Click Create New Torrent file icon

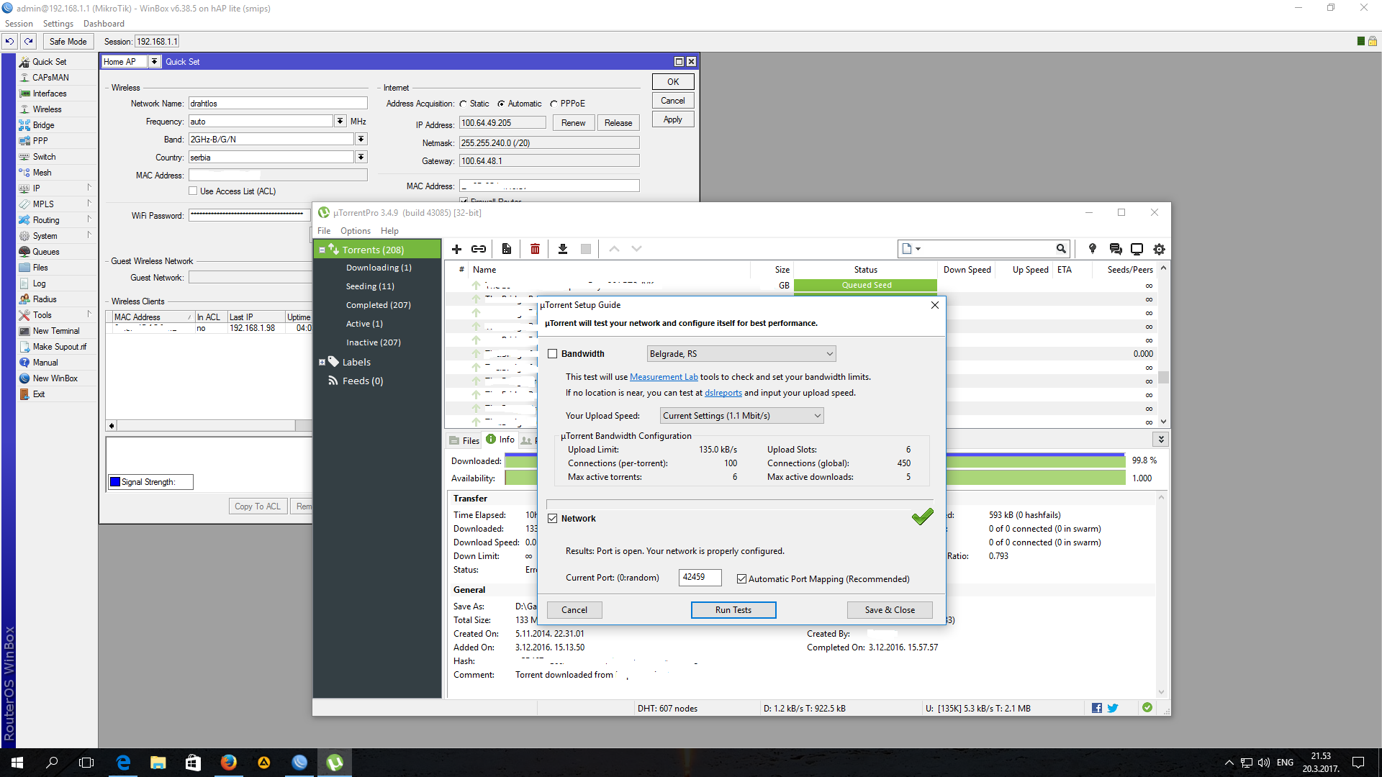click(507, 249)
